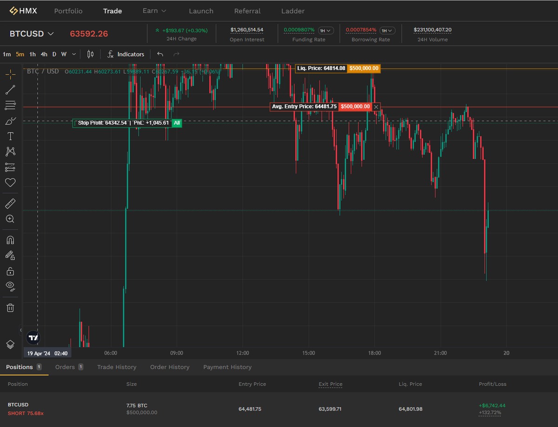Open the Fibonacci retracement tool
The height and width of the screenshot is (427, 558).
pos(10,105)
